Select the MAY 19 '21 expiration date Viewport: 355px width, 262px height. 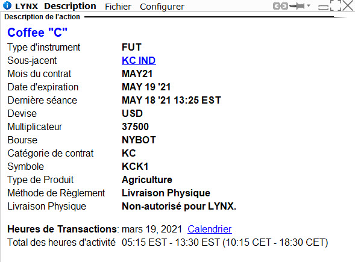click(146, 87)
